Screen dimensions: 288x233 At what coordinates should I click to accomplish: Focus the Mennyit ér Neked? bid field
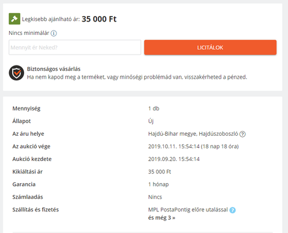click(75, 47)
